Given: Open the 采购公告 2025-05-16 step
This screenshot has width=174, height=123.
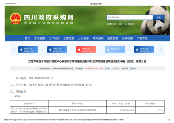Looking at the screenshot, I should pos(57,49).
